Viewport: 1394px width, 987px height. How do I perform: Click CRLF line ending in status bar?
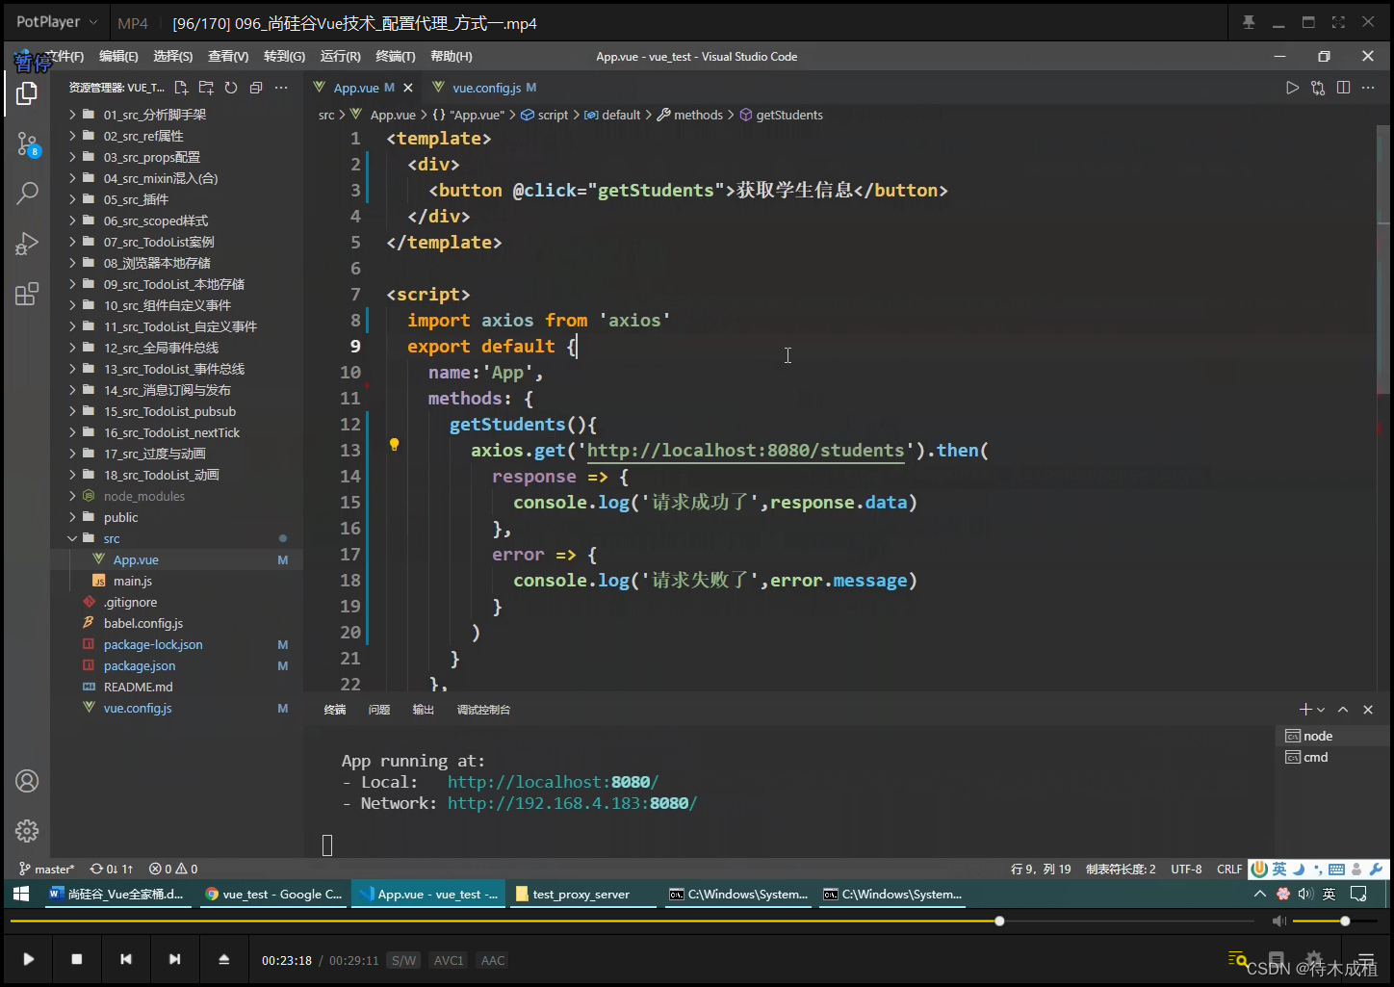click(1229, 869)
